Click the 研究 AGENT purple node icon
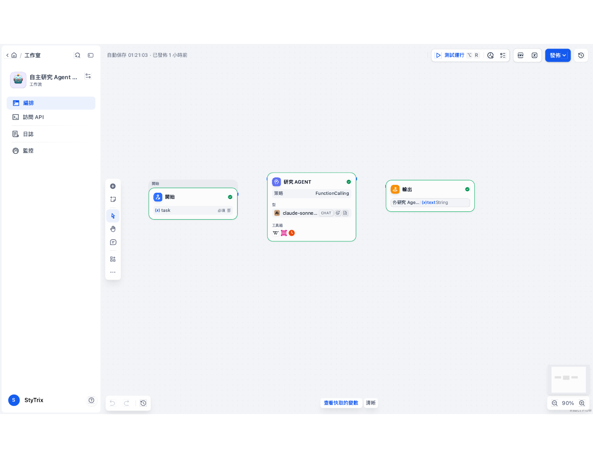Image resolution: width=593 pixels, height=458 pixels. [x=277, y=182]
